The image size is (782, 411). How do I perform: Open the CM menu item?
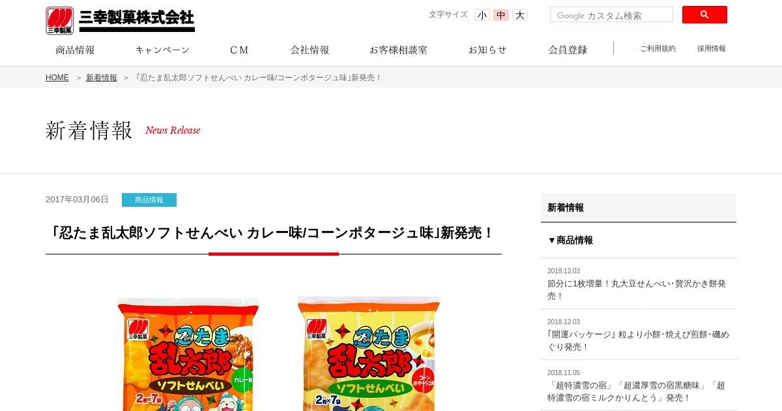click(x=240, y=50)
